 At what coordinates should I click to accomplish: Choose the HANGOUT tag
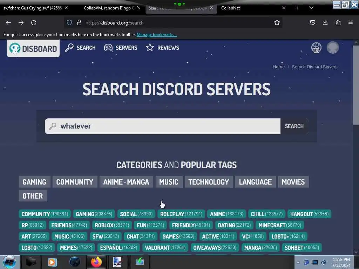tap(309, 214)
